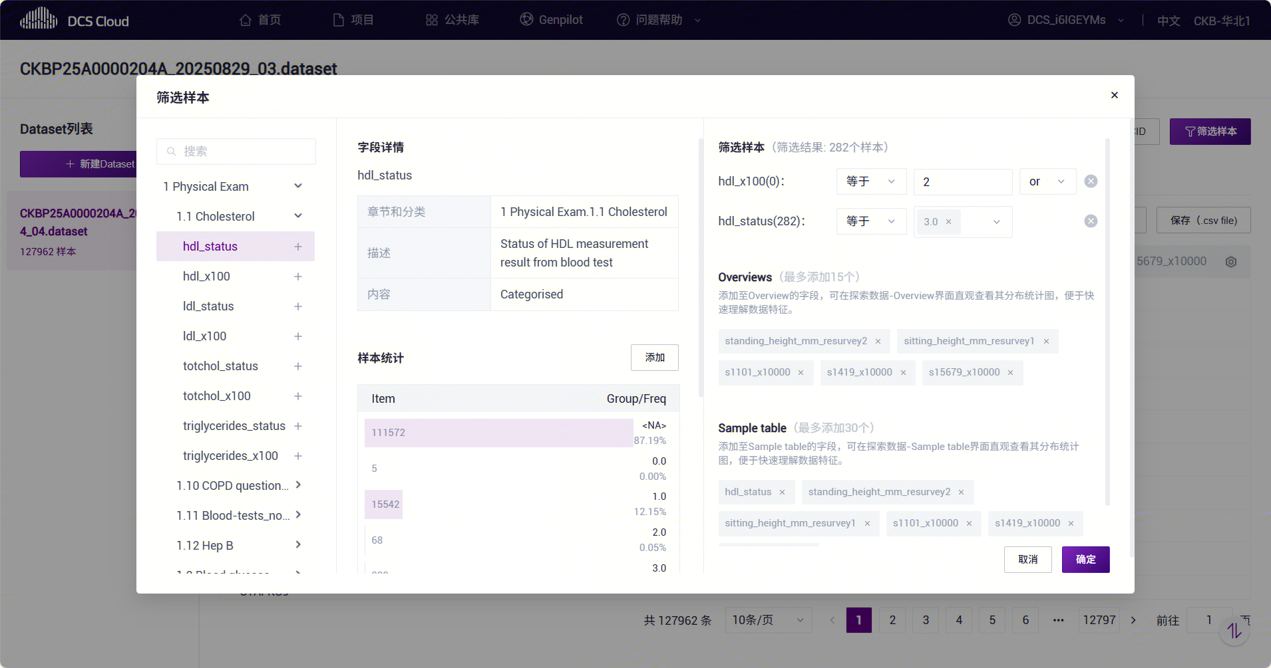Select triglycerides_status in field tree
This screenshot has height=668, width=1271.
pos(234,426)
